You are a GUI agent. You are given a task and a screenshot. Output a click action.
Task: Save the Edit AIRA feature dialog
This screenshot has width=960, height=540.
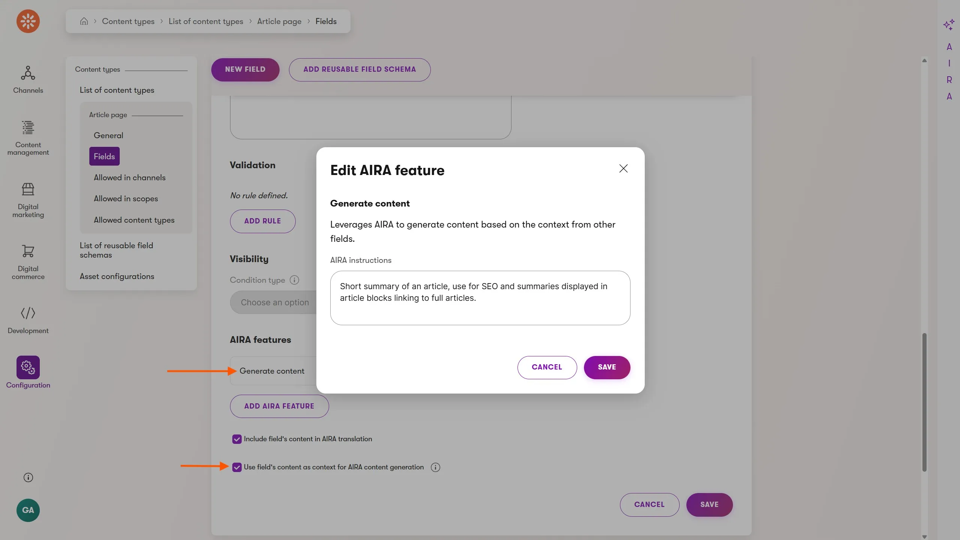(607, 367)
